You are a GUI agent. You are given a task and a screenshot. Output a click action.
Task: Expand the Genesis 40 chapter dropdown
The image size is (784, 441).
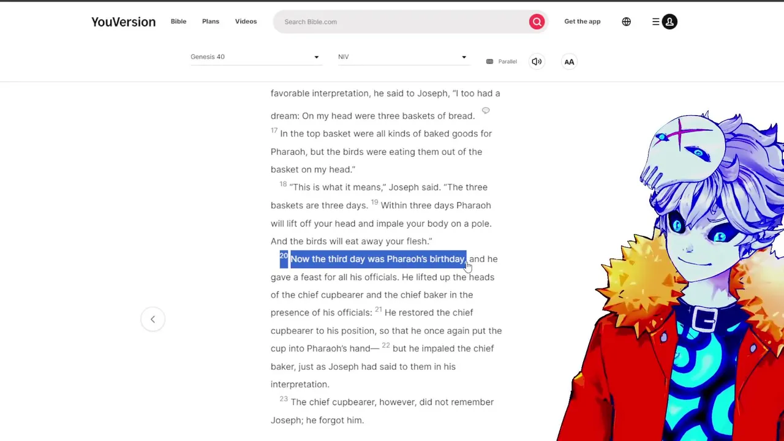coord(255,57)
